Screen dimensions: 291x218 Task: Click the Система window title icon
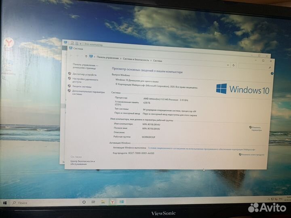[x=70, y=48]
